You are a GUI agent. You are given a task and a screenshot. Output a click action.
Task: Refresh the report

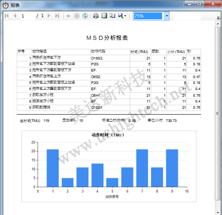pyautogui.click(x=85, y=16)
